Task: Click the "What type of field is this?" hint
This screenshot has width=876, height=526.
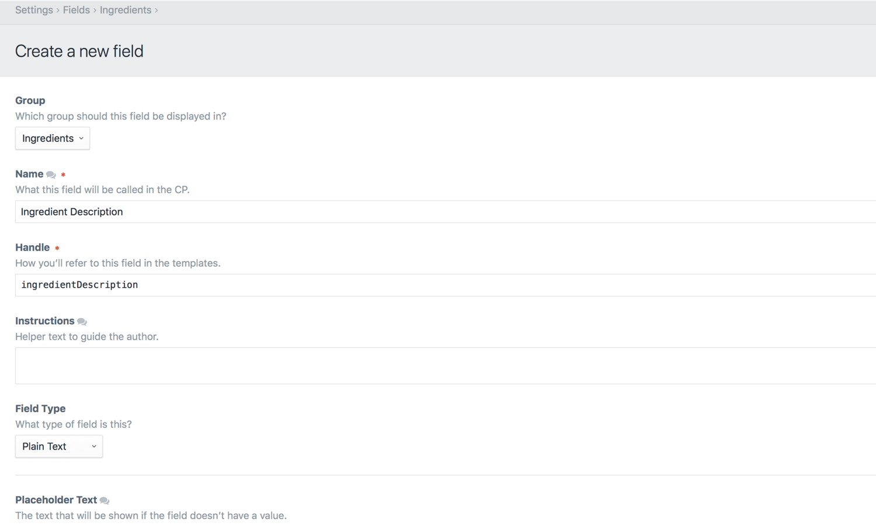Action: tap(74, 424)
